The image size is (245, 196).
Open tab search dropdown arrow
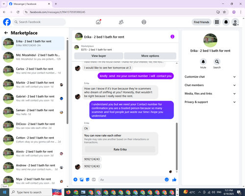pyautogui.click(x=4, y=4)
